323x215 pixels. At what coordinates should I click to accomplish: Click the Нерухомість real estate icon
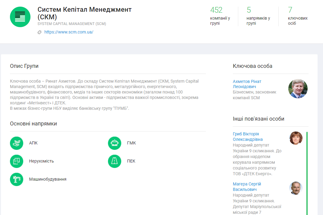click(x=17, y=161)
